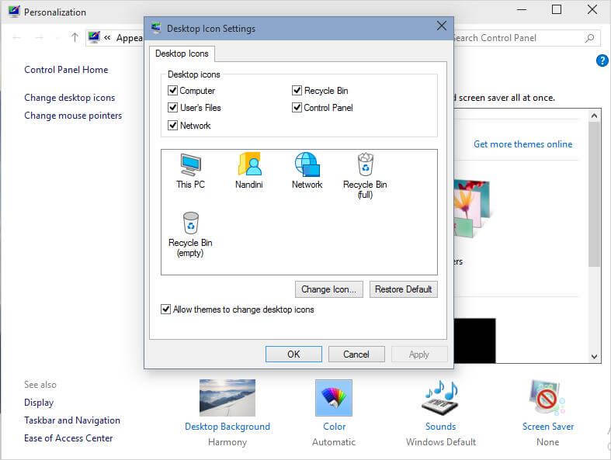Click Change mouse pointers link

pos(73,116)
